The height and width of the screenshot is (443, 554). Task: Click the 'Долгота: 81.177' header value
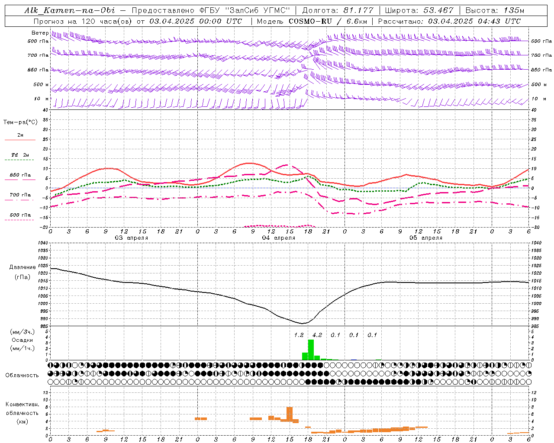coord(338,10)
